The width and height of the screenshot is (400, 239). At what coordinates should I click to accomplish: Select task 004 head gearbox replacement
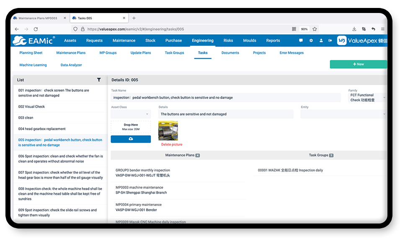pyautogui.click(x=60, y=129)
